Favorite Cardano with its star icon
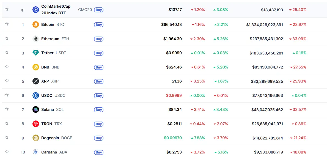Viewport: 327px width, 159px height. pos(7,152)
